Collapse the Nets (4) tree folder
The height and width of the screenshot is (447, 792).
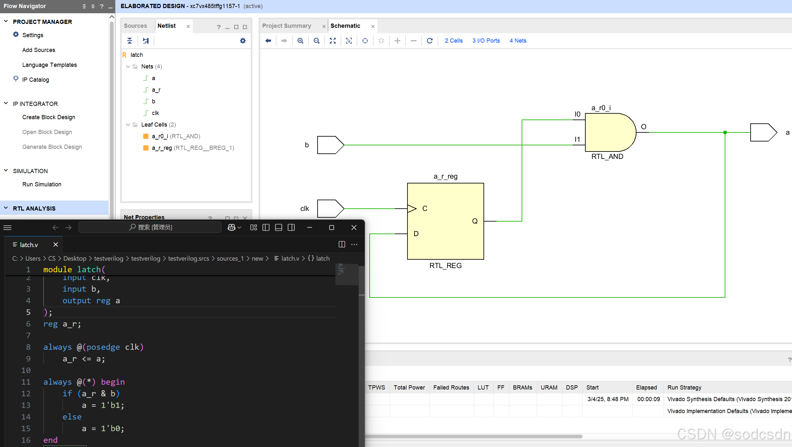tap(128, 67)
